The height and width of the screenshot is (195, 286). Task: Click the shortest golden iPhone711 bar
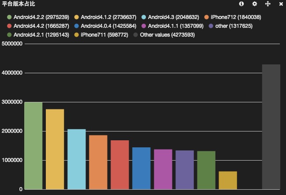click(228, 180)
